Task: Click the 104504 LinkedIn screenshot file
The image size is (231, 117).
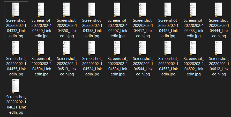Action: [x=41, y=48]
